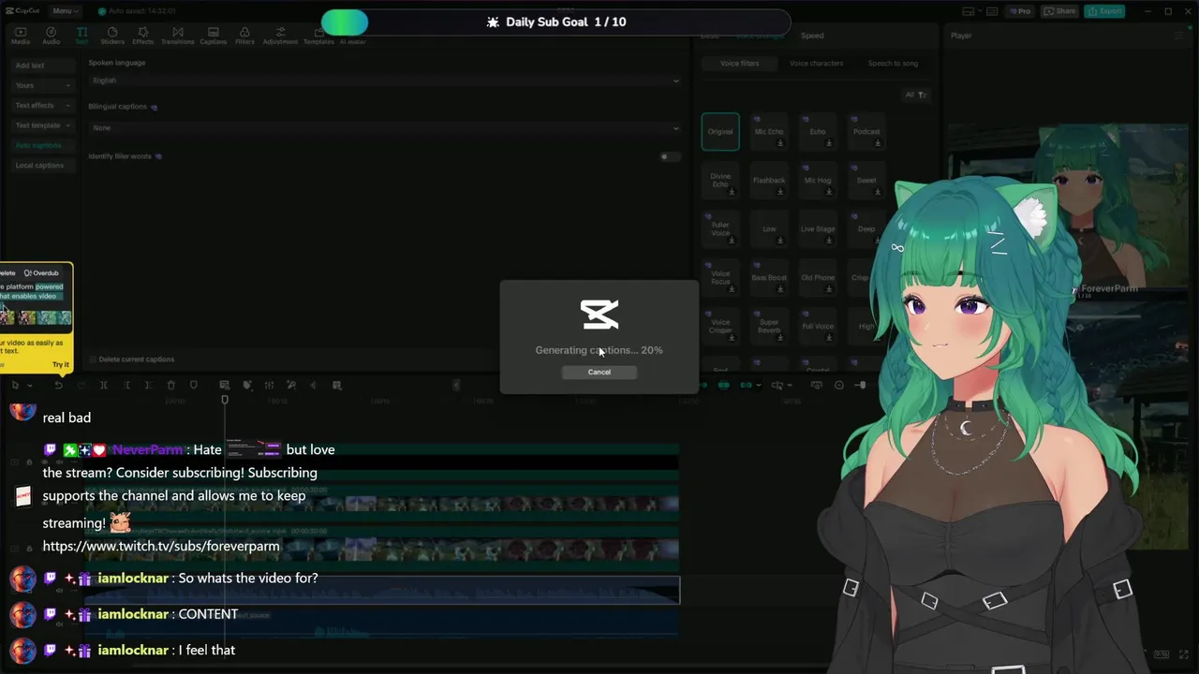Check Delete current captions box
Viewport: 1199px width, 674px height.
[93, 359]
